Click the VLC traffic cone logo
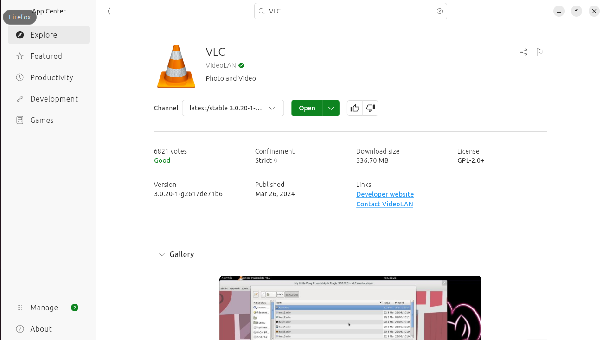Image resolution: width=603 pixels, height=340 pixels. [176, 67]
